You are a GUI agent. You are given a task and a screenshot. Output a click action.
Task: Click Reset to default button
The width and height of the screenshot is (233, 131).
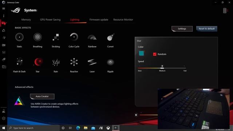207,29
